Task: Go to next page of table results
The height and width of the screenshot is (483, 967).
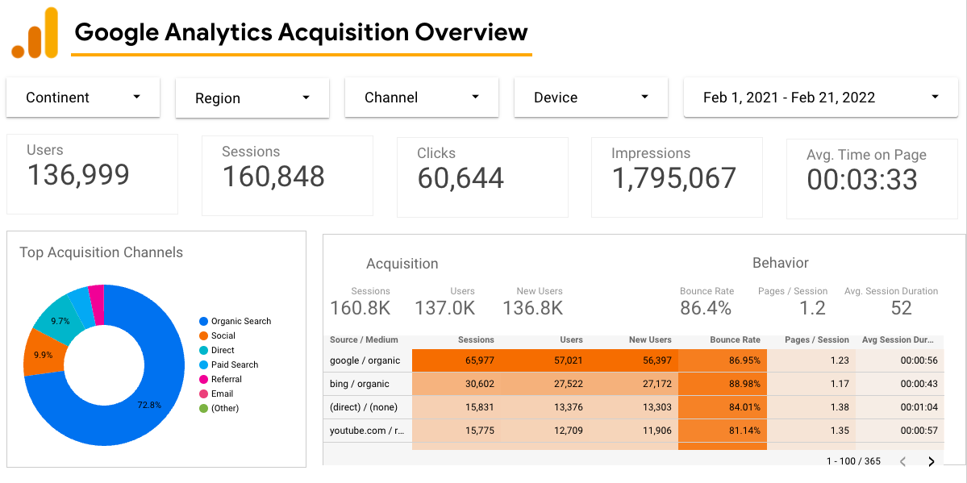Action: click(932, 461)
